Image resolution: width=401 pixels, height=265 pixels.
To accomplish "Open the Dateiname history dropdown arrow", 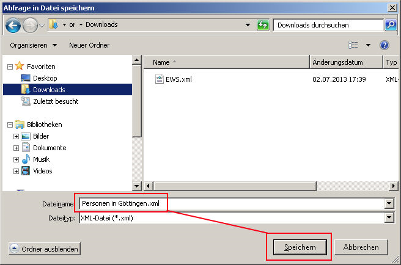I will [389, 204].
